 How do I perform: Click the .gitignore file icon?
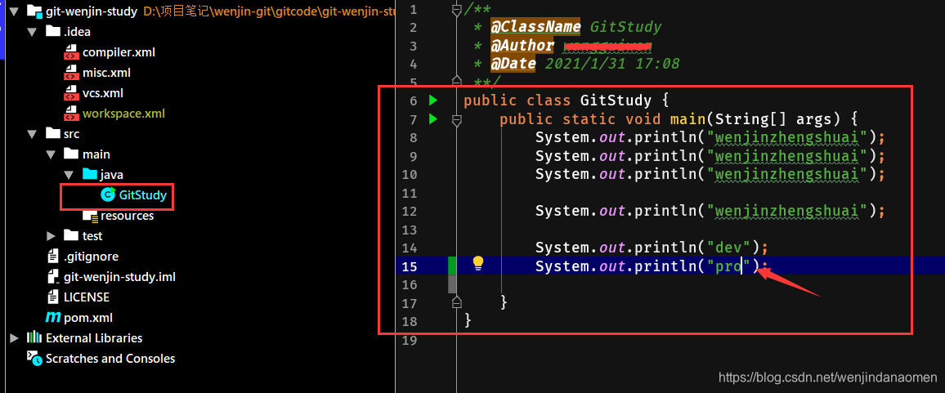(x=53, y=257)
